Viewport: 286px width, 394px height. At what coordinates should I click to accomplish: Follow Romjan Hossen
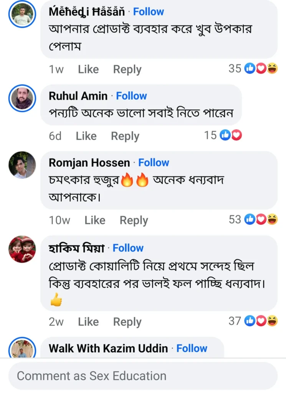tap(154, 163)
